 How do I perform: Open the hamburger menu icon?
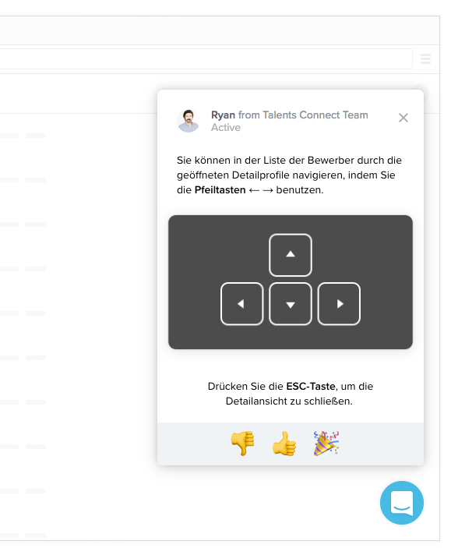(425, 58)
